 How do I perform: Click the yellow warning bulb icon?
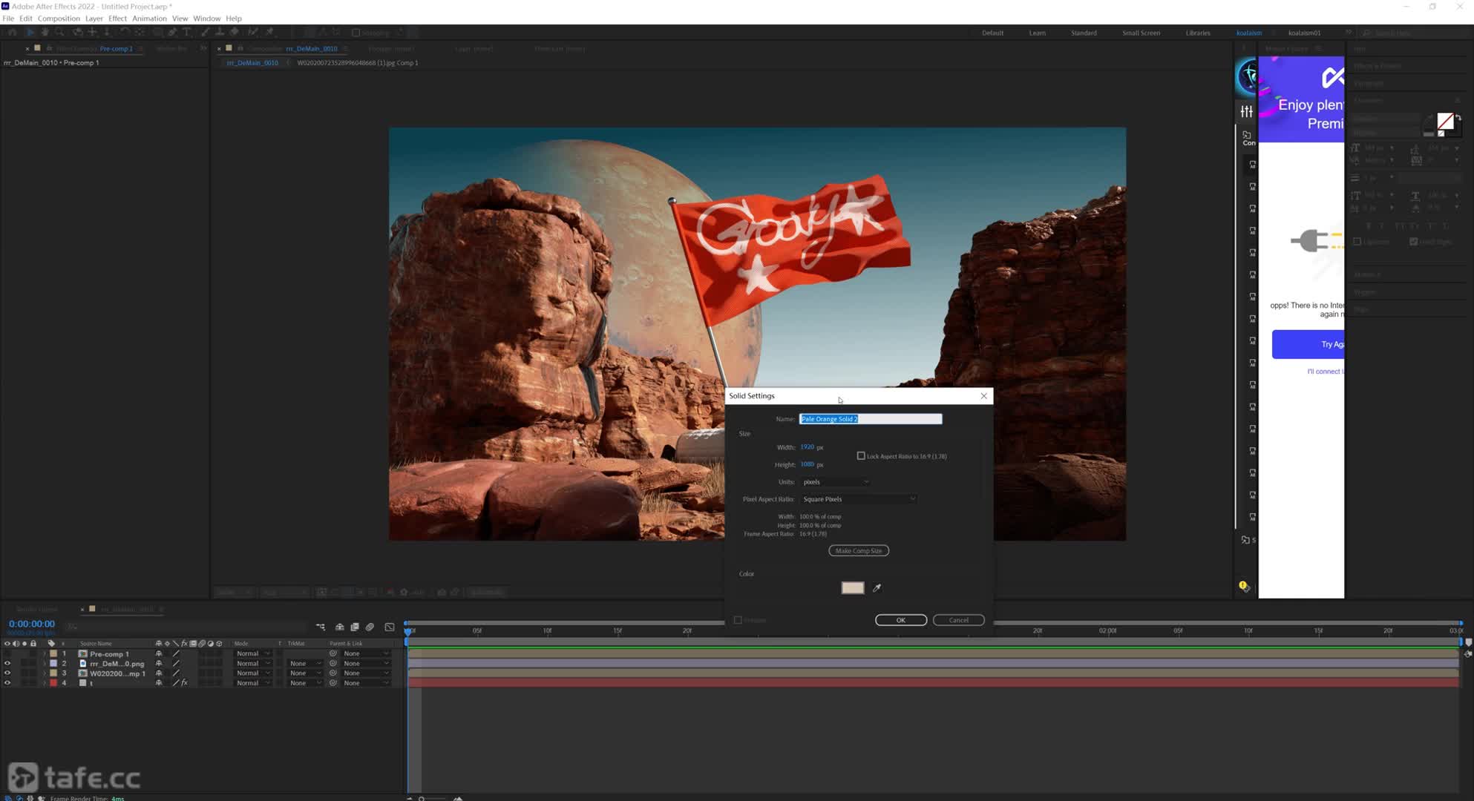point(1243,586)
